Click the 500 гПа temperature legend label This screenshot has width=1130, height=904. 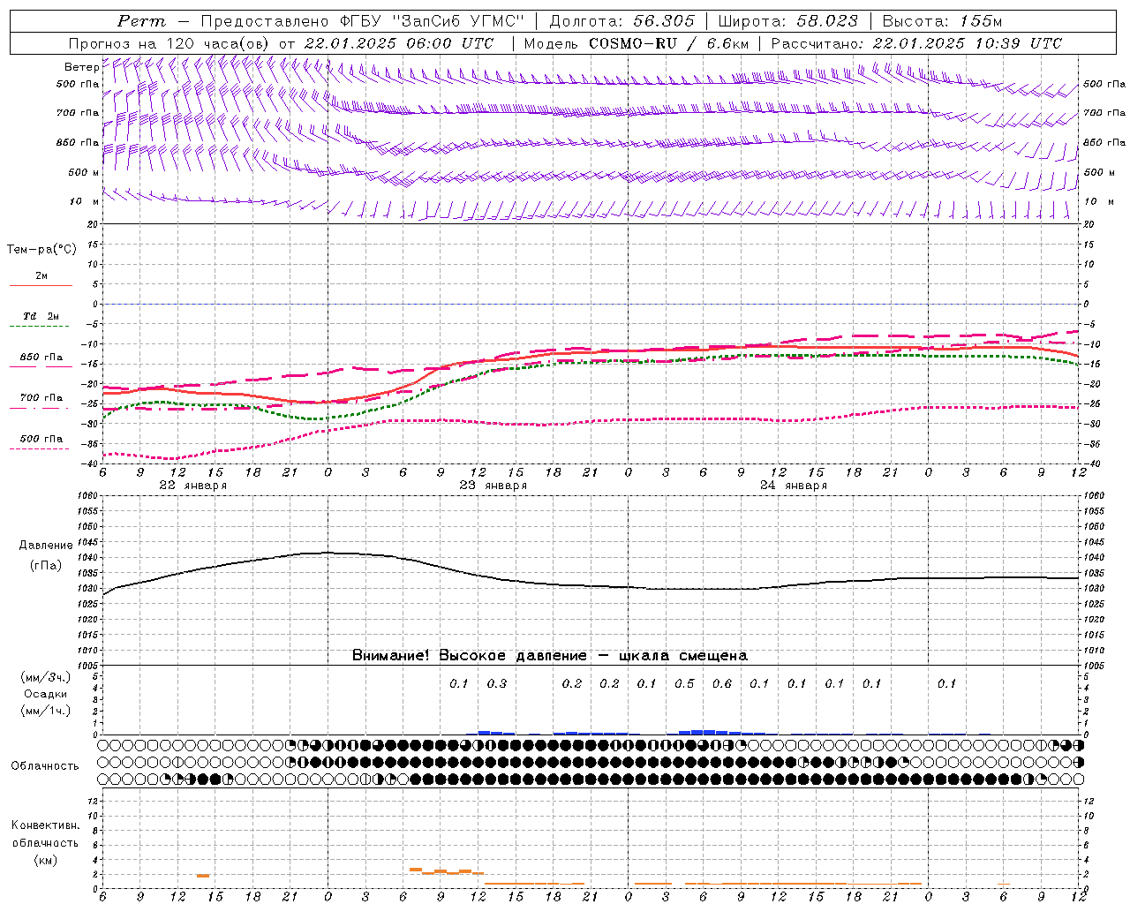click(41, 439)
